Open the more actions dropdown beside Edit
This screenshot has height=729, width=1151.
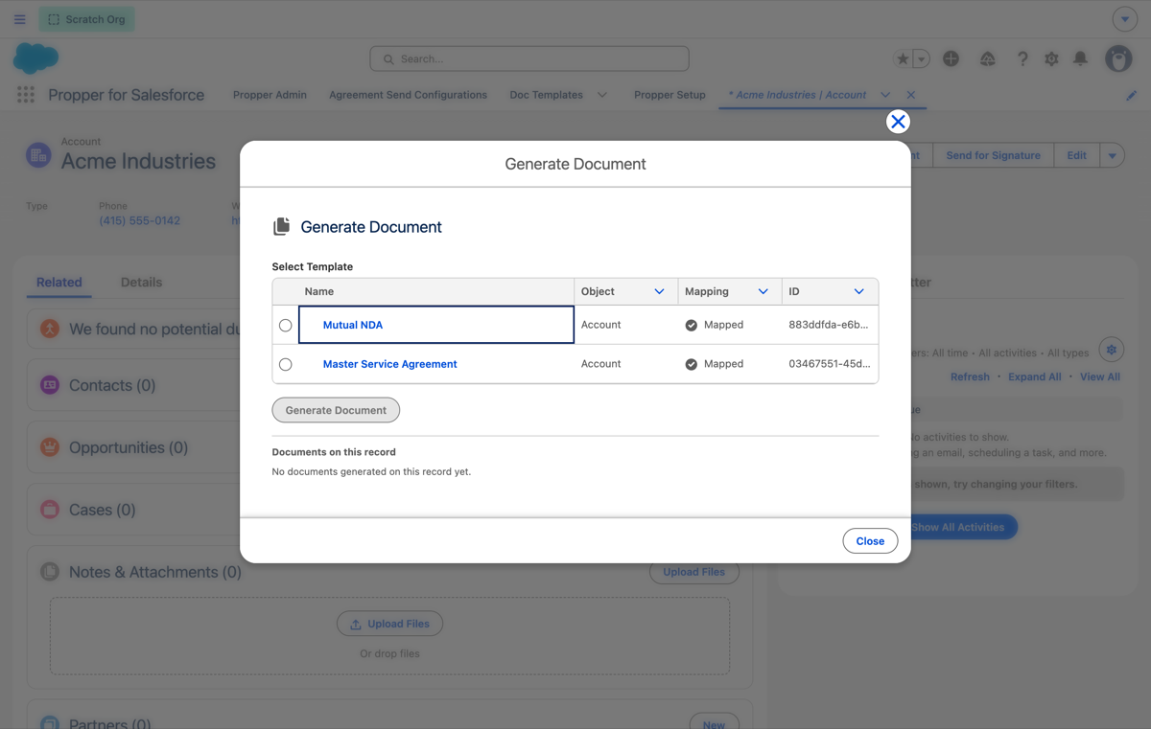[1112, 155]
